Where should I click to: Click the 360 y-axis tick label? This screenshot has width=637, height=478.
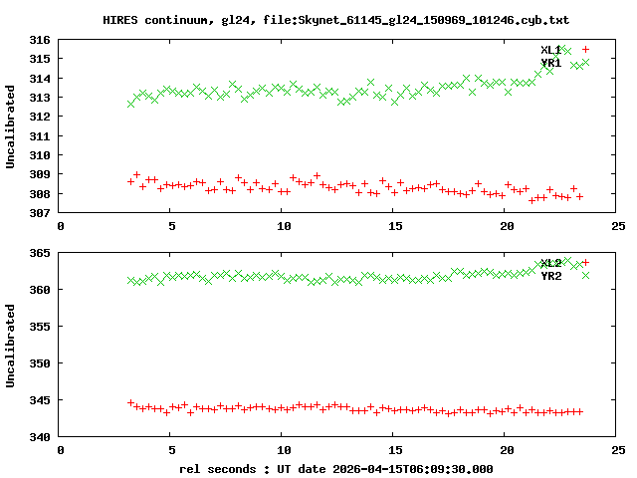[x=40, y=290]
